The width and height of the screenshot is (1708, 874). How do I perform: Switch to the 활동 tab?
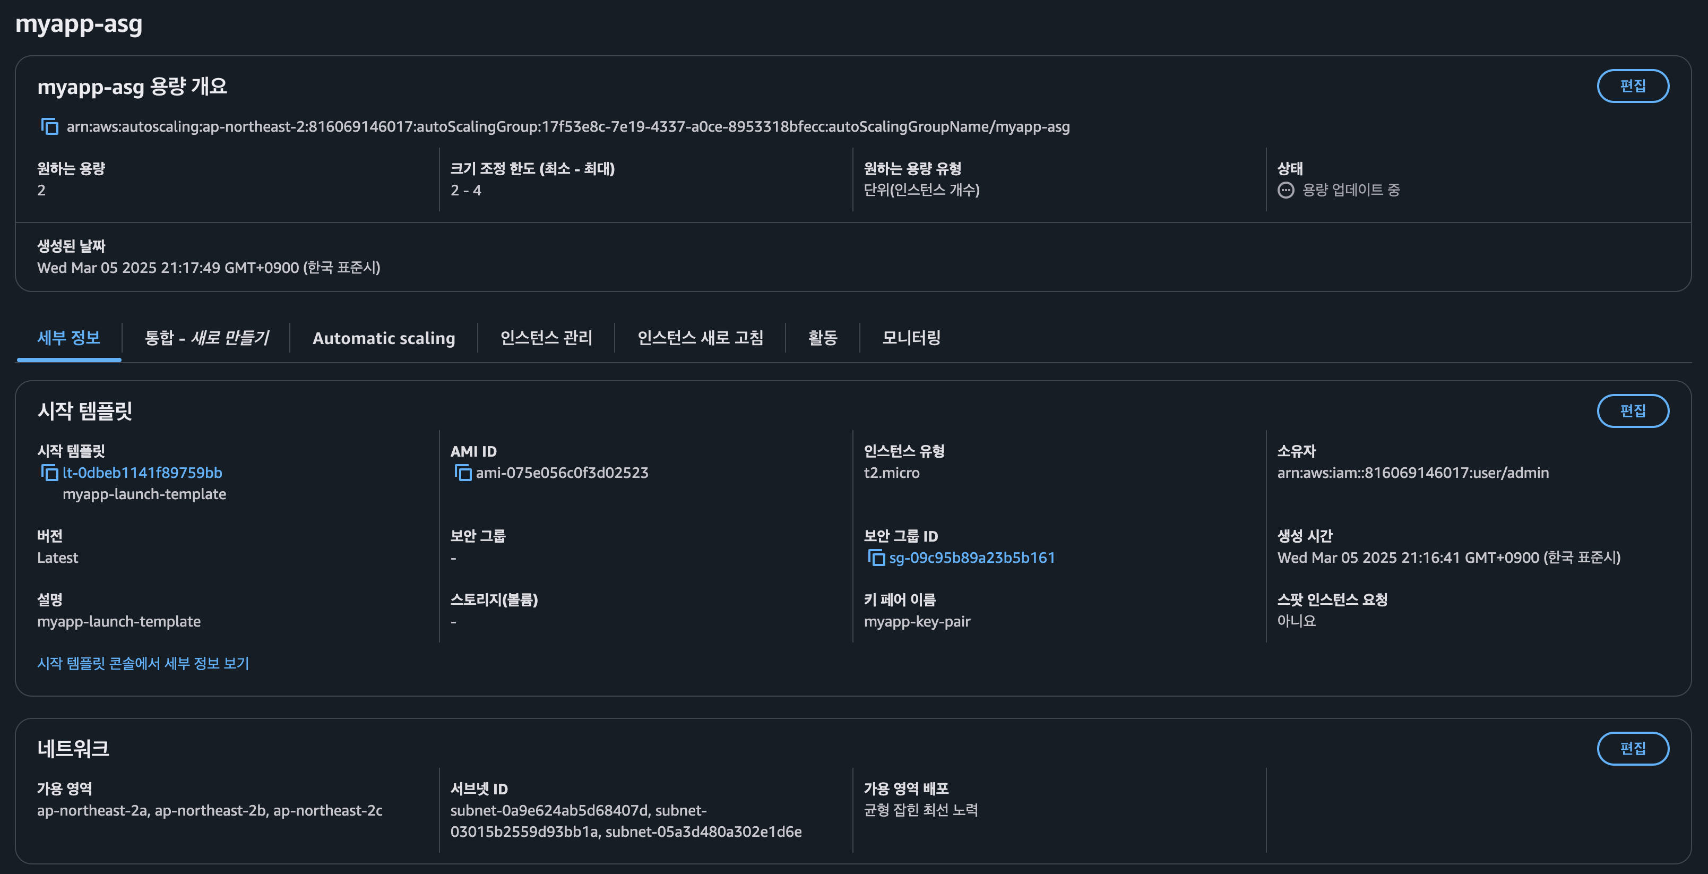click(822, 338)
